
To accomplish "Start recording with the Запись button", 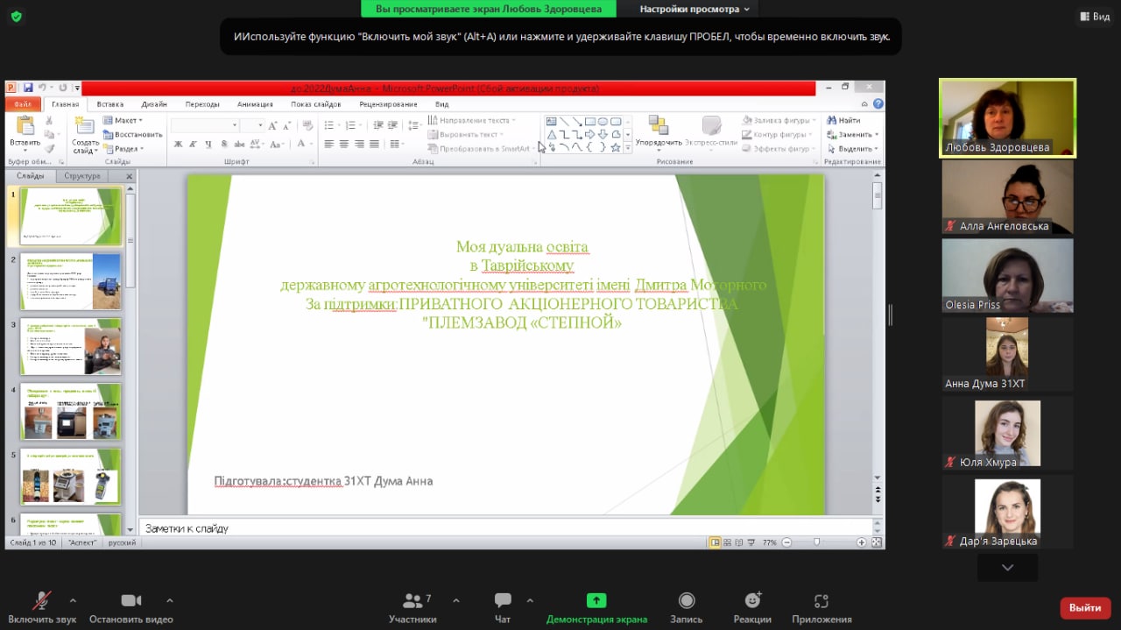I will [x=687, y=607].
